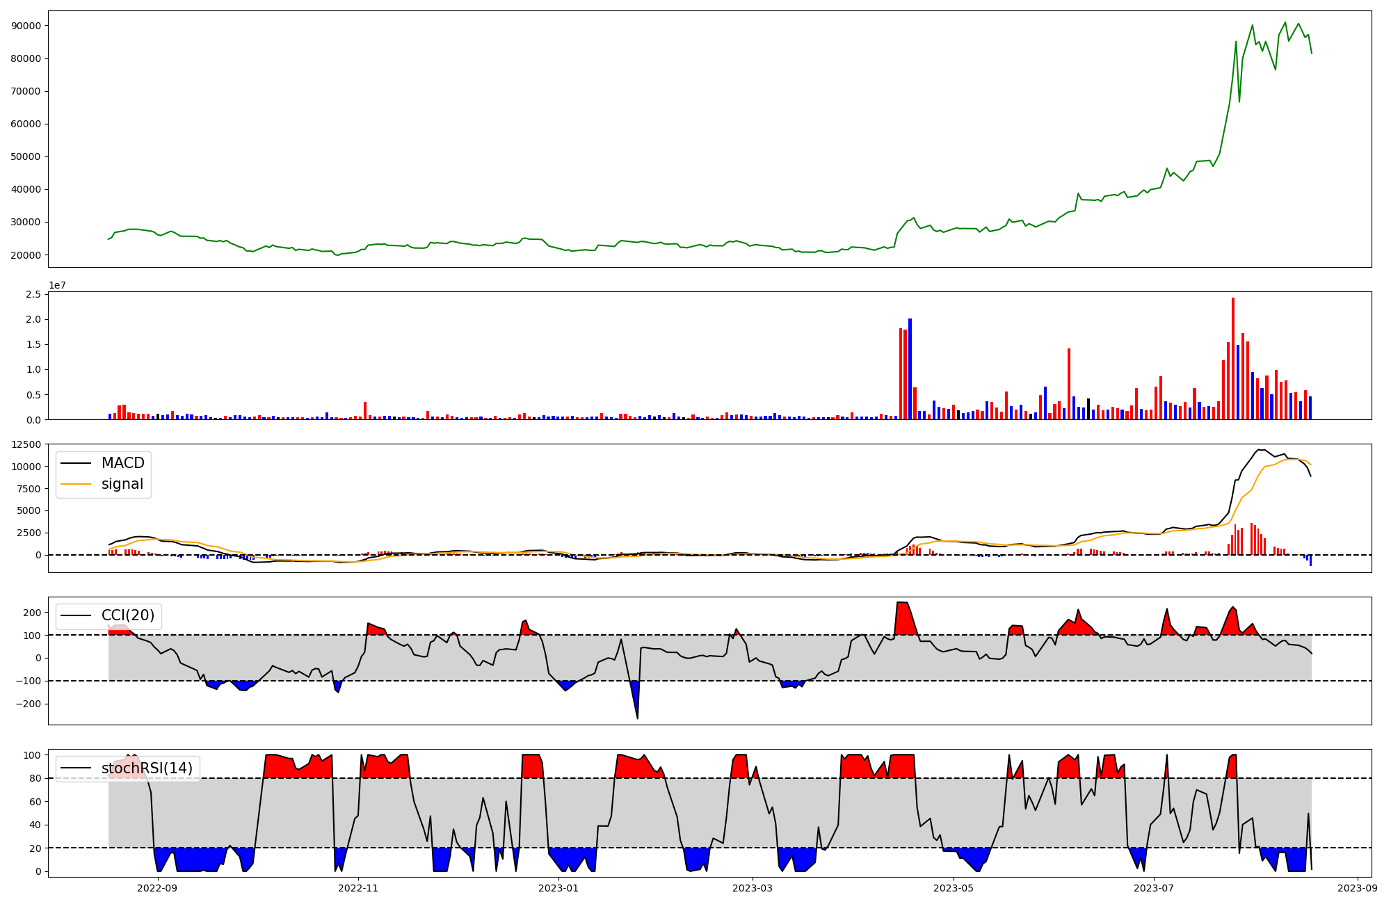Click the 2023-05 x-axis date label
The image size is (1391, 904).
coord(953,887)
